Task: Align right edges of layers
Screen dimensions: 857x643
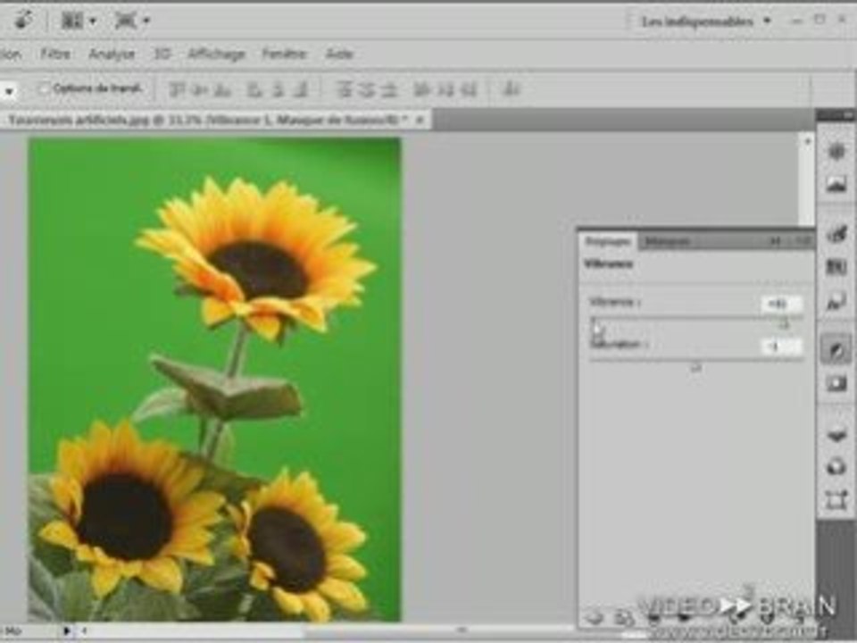Action: click(302, 88)
